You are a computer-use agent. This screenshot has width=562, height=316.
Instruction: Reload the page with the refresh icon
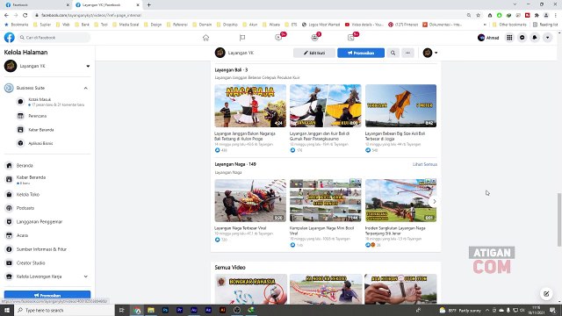[25, 15]
